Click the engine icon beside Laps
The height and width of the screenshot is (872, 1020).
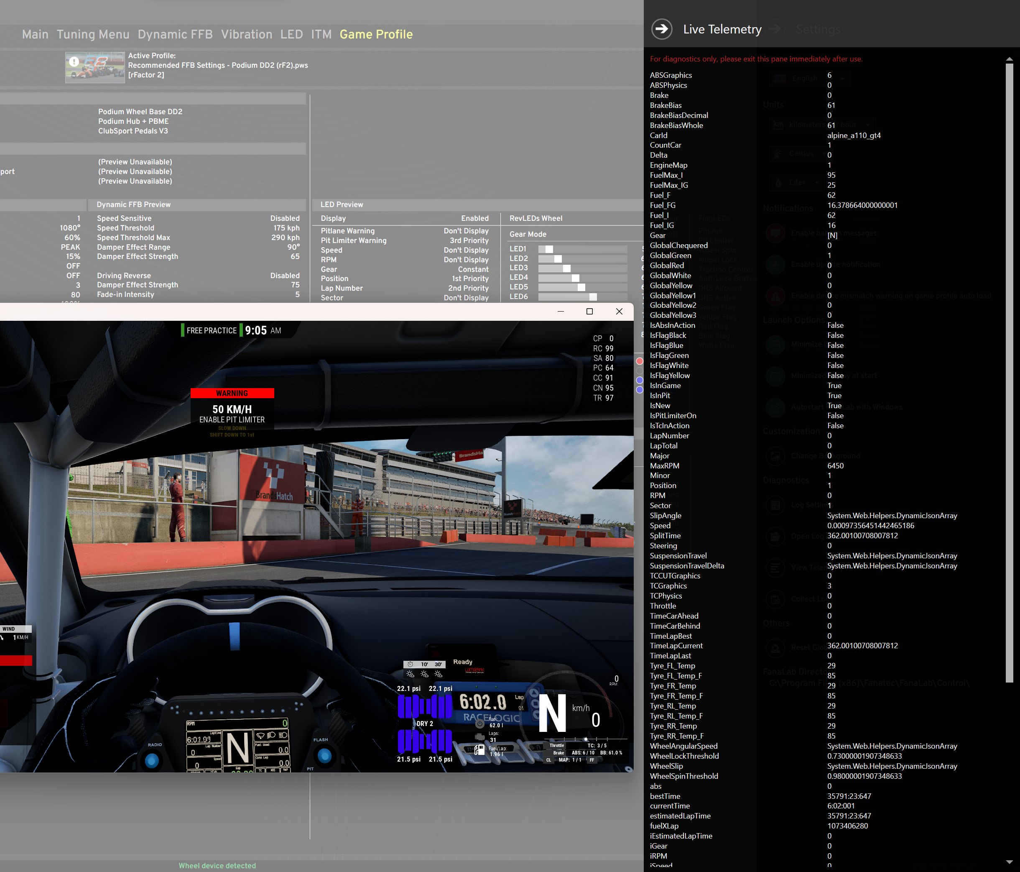pyautogui.click(x=479, y=736)
